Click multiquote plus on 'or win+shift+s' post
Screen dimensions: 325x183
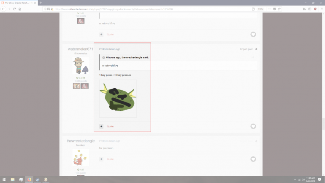[101, 34]
